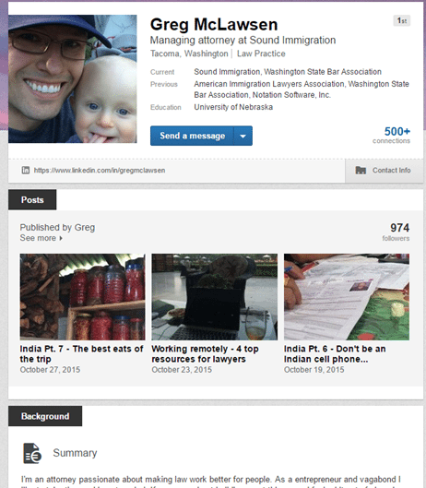Open the Working remotely post image
This screenshot has height=488, width=426.
[215, 297]
